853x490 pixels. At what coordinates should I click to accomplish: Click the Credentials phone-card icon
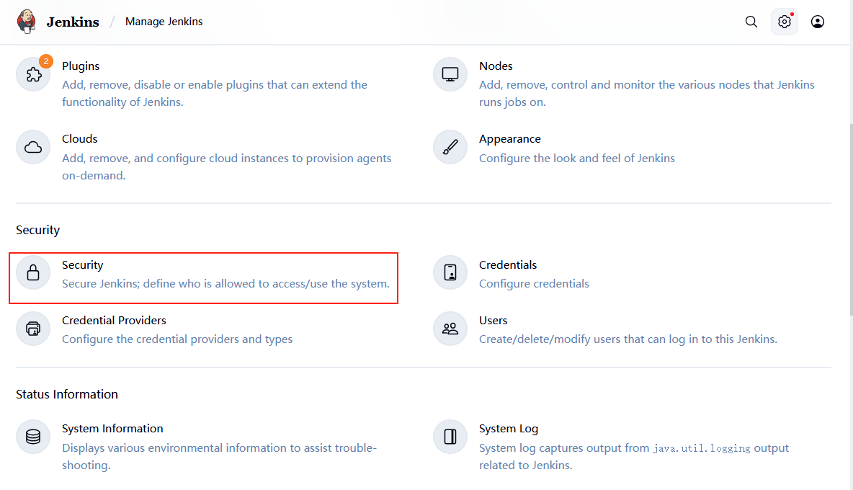coord(450,272)
